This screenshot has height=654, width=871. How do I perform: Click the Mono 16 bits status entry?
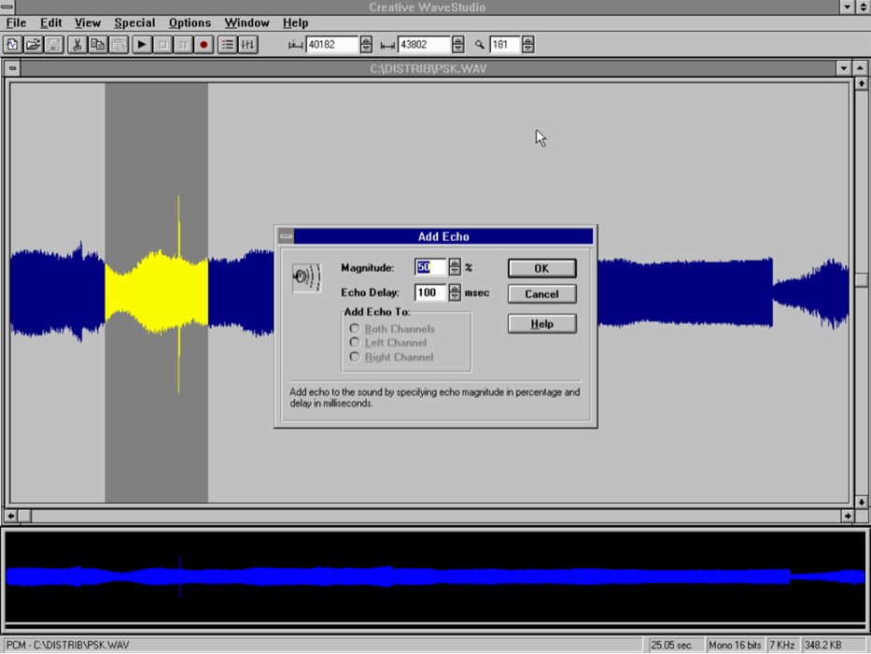tap(735, 645)
